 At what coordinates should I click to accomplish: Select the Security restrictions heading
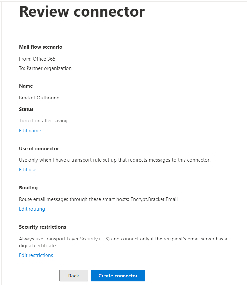[x=42, y=227]
